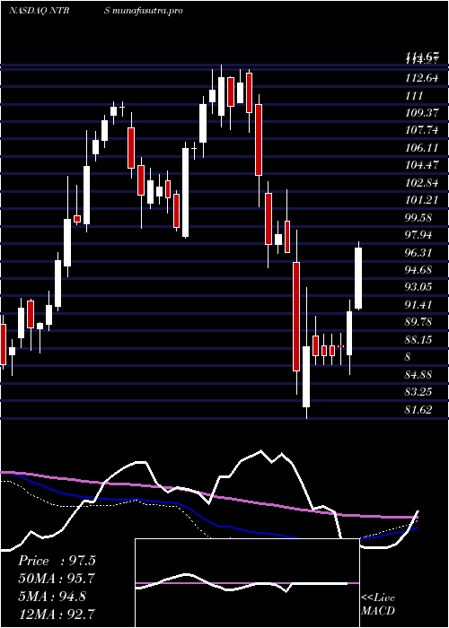Screen dimensions: 449x628
Task: Click the 94.68 axis label
Action: 419,269
